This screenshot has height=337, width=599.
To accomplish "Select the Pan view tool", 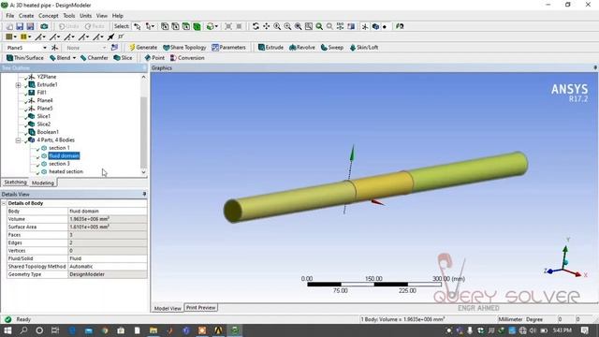I will click(x=266, y=26).
